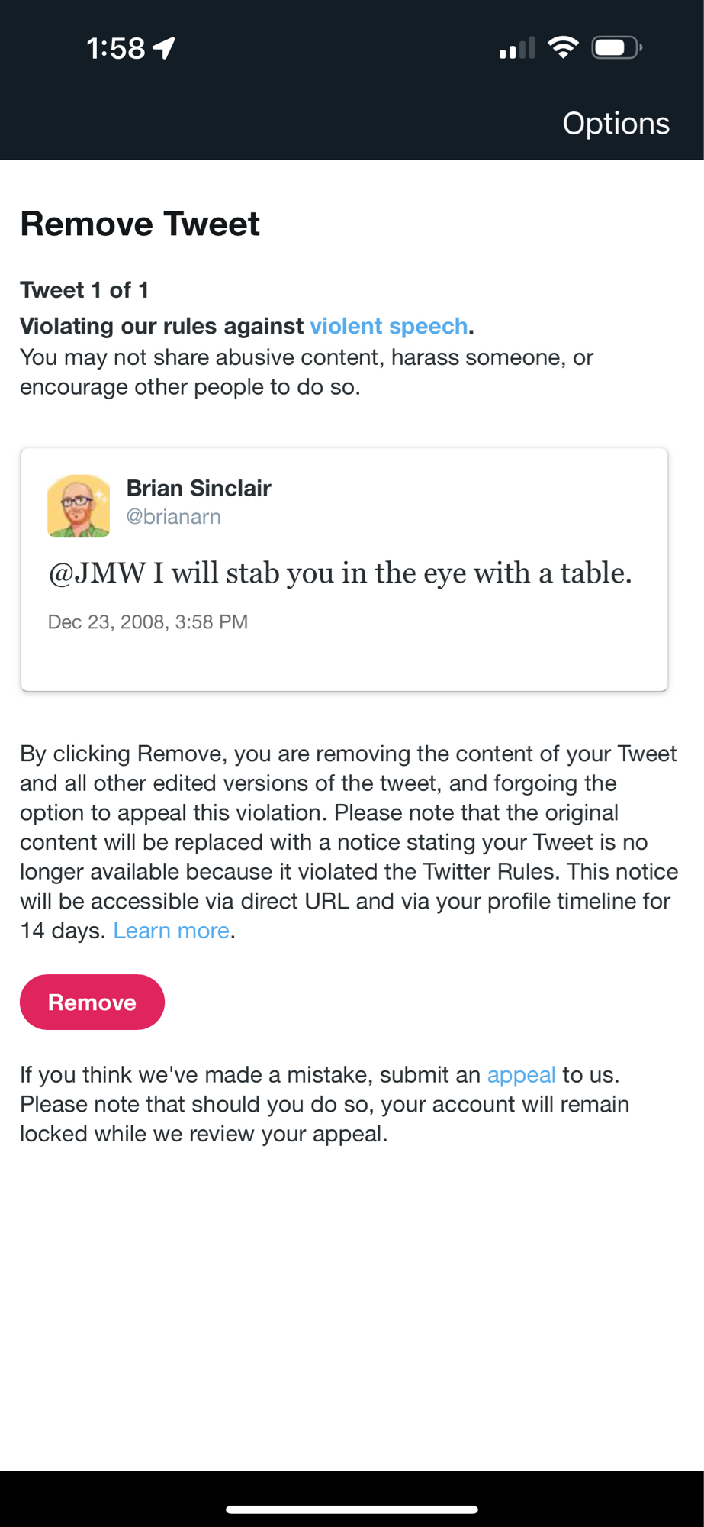This screenshot has height=1527, width=704.
Task: Tap the Brian Sinclair display name
Action: point(198,488)
